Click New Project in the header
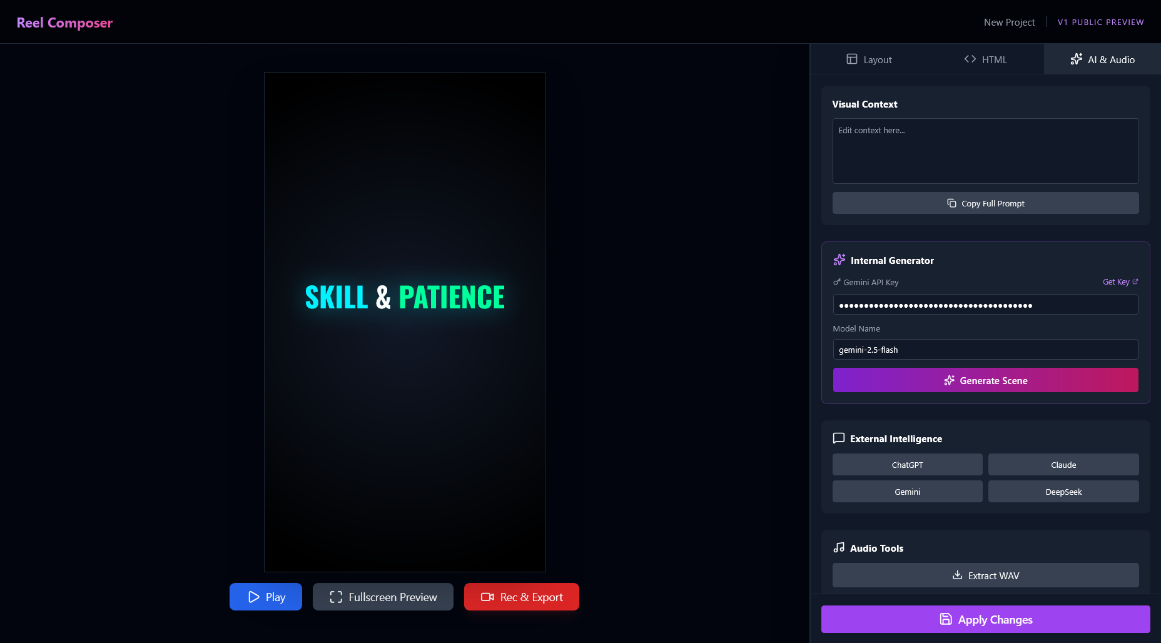 pyautogui.click(x=1009, y=22)
